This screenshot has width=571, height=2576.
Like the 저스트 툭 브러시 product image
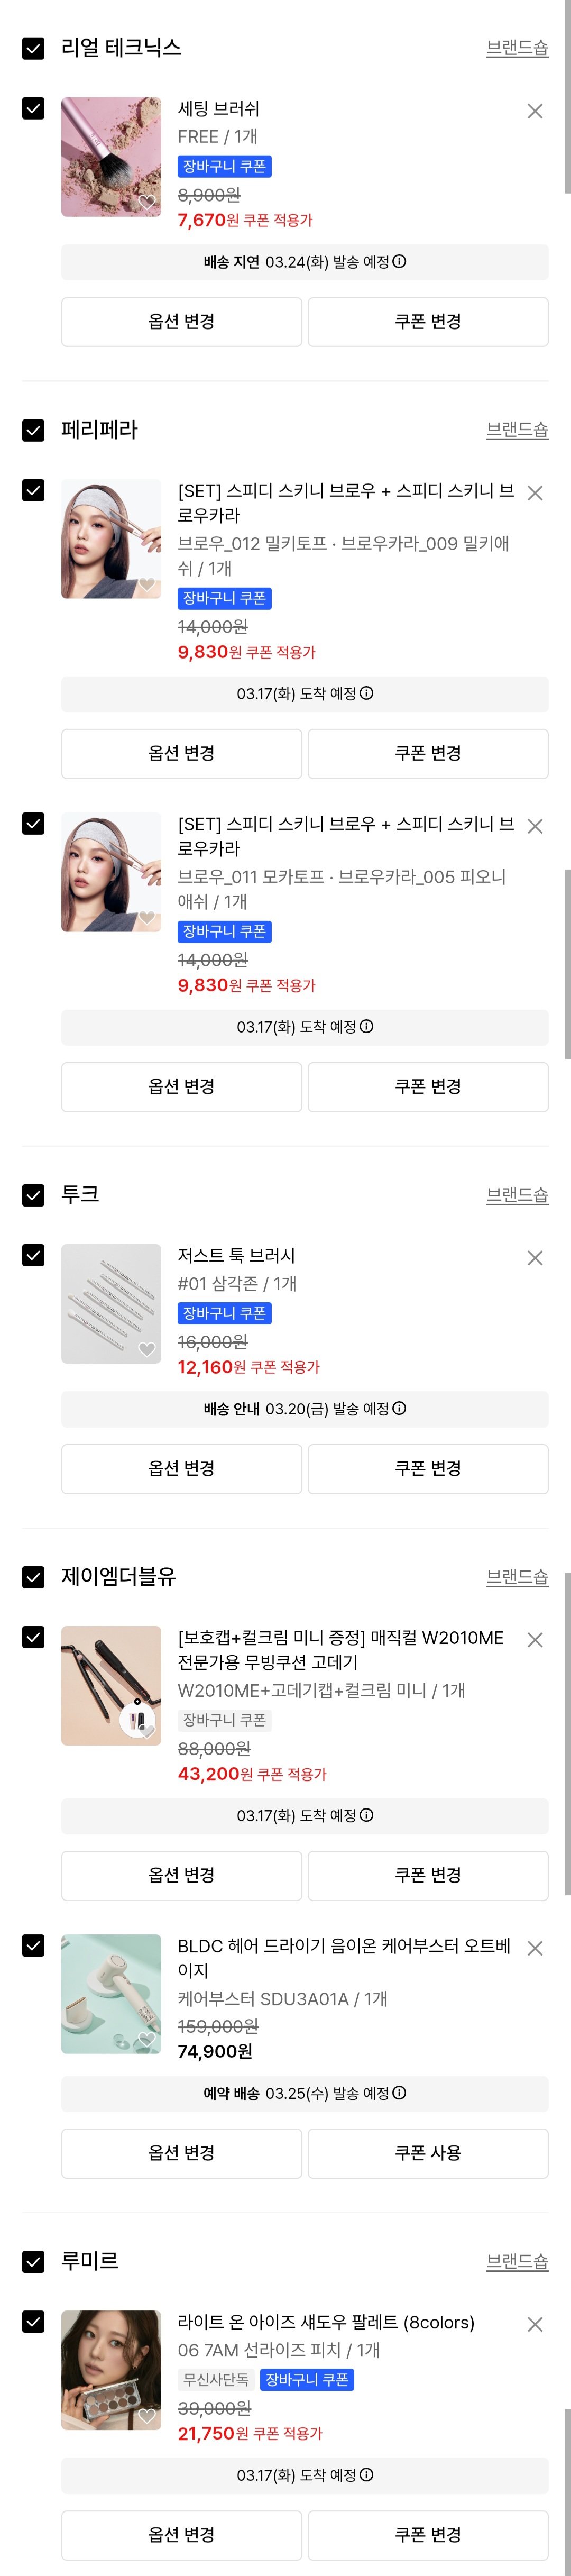point(147,1349)
